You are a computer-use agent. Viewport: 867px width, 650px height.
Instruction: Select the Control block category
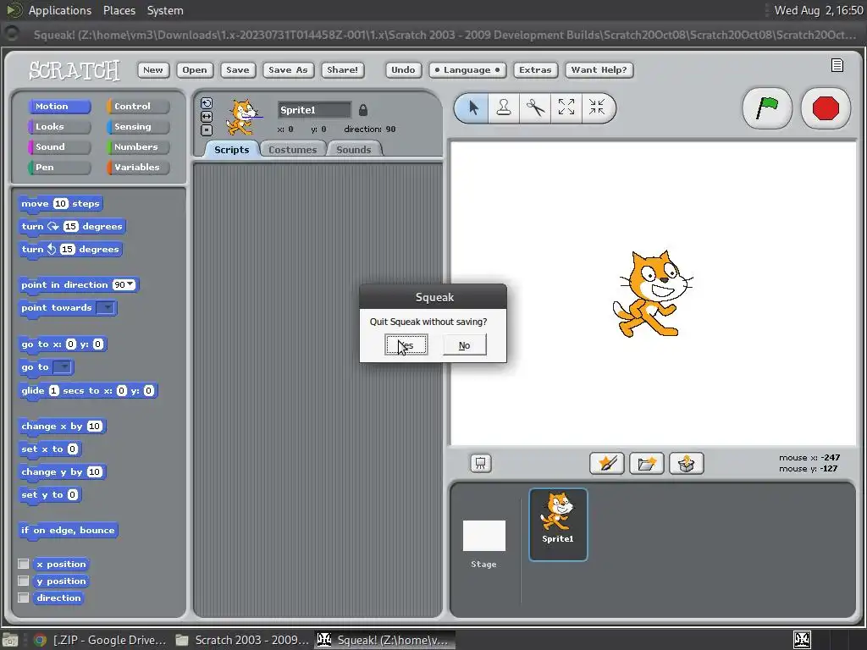[138, 106]
